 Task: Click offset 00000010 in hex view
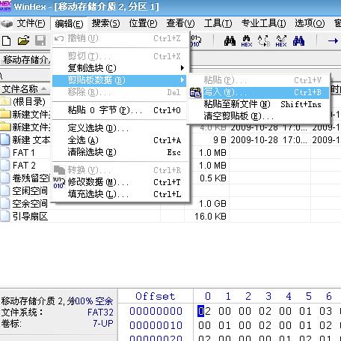click(156, 325)
